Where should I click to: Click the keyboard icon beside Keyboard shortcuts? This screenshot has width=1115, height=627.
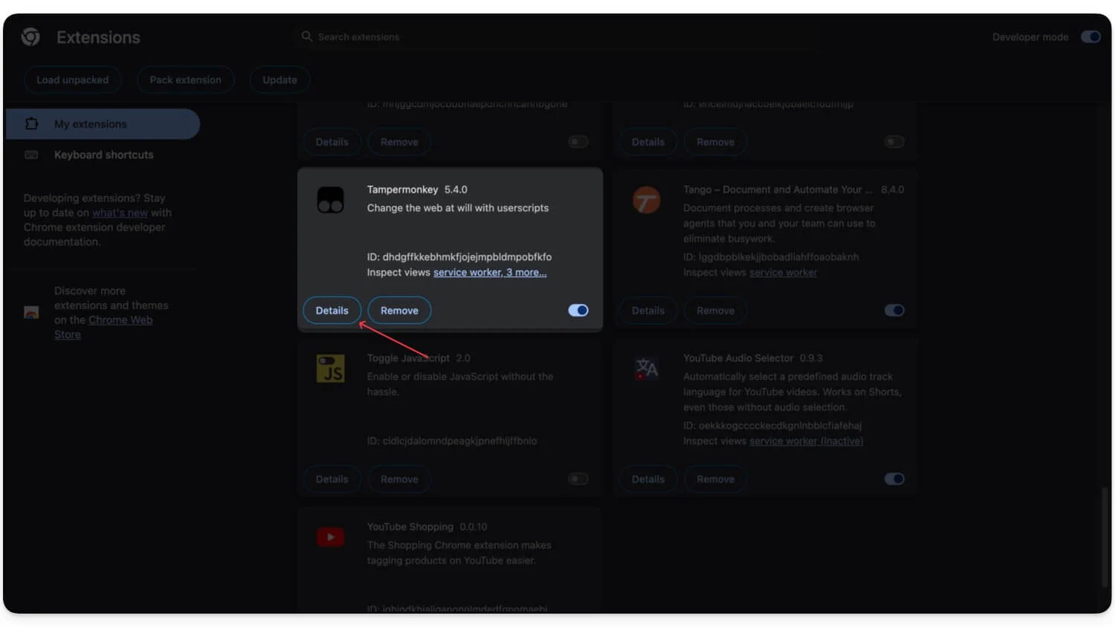pyautogui.click(x=32, y=155)
